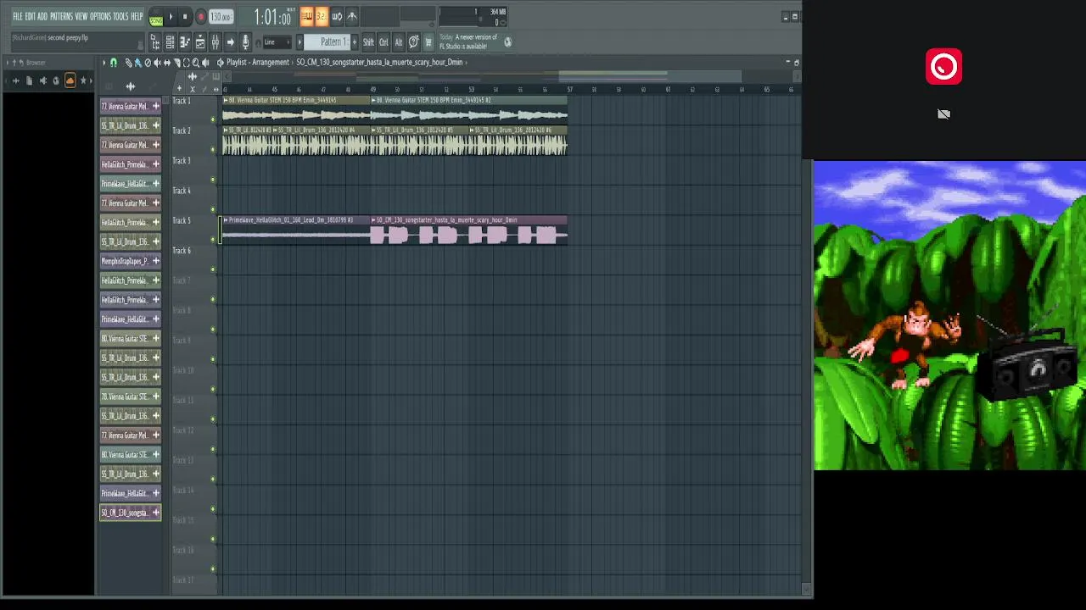Open the Channel Rack view icon
The width and height of the screenshot is (1086, 610).
click(x=170, y=42)
